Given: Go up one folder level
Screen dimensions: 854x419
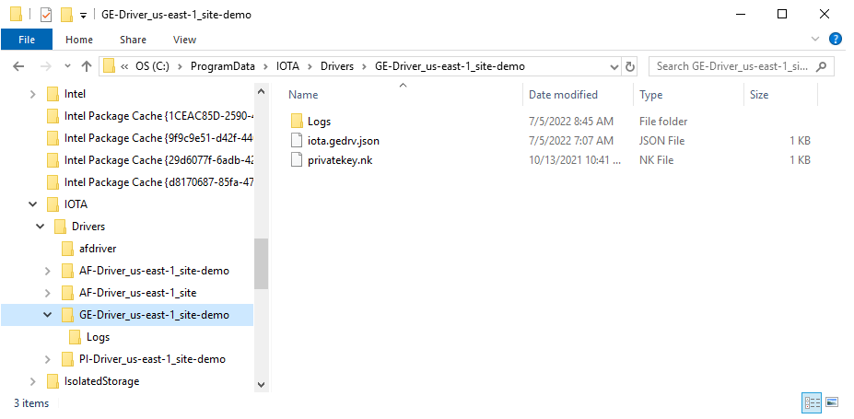Looking at the screenshot, I should click(86, 66).
